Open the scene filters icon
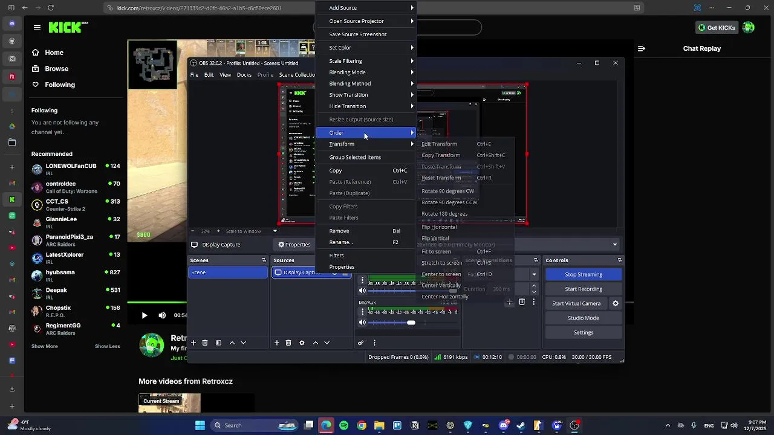This screenshot has height=435, width=774. (218, 343)
